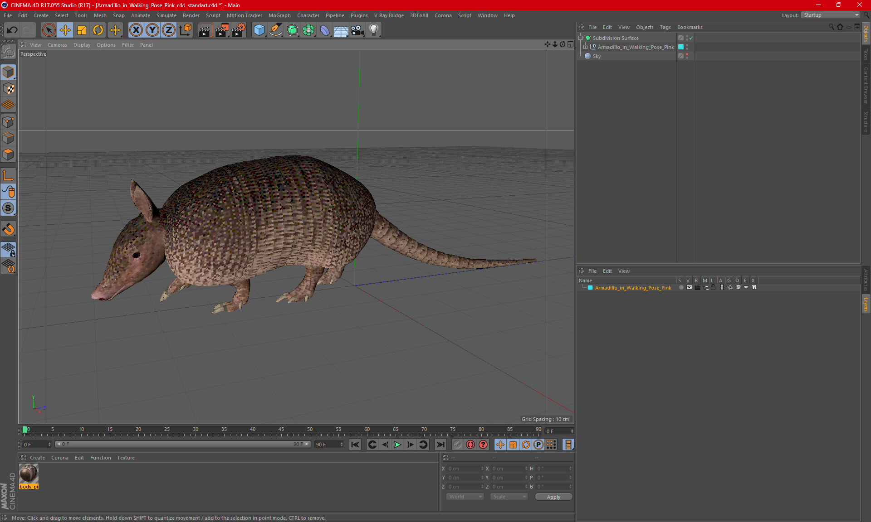
Task: Open the Texture menu in Material Manager
Action: (126, 458)
